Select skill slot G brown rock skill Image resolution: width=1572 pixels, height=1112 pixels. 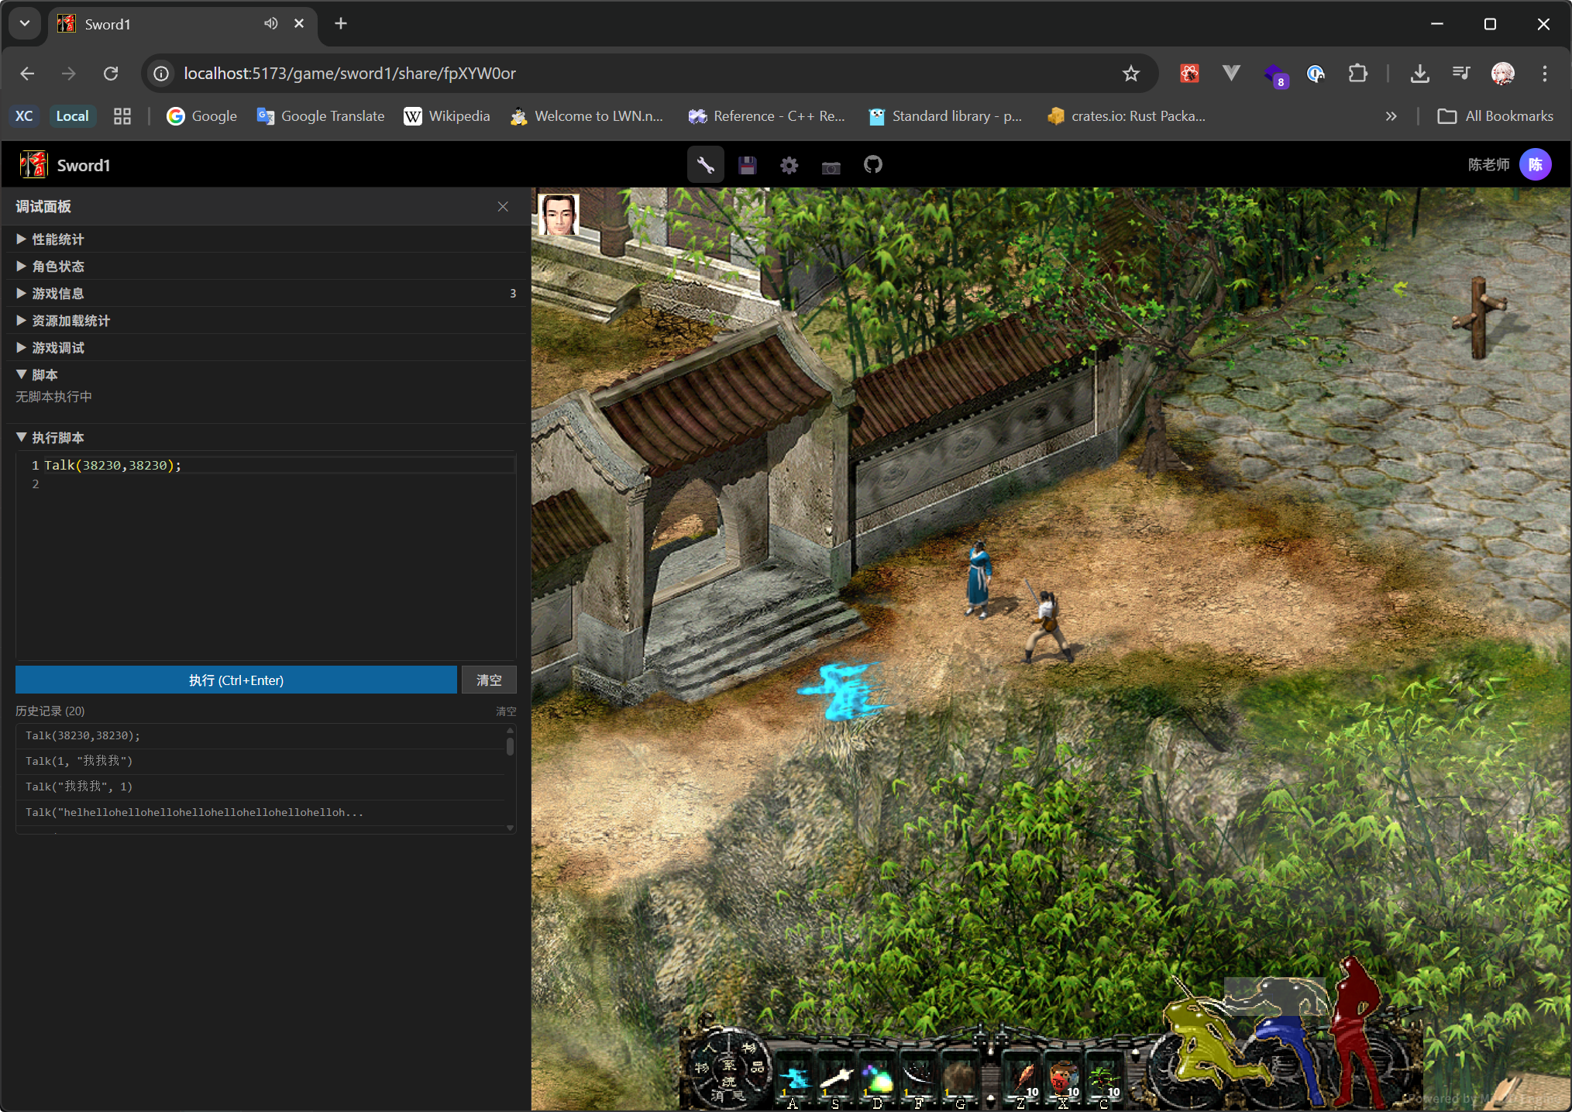pyautogui.click(x=961, y=1078)
